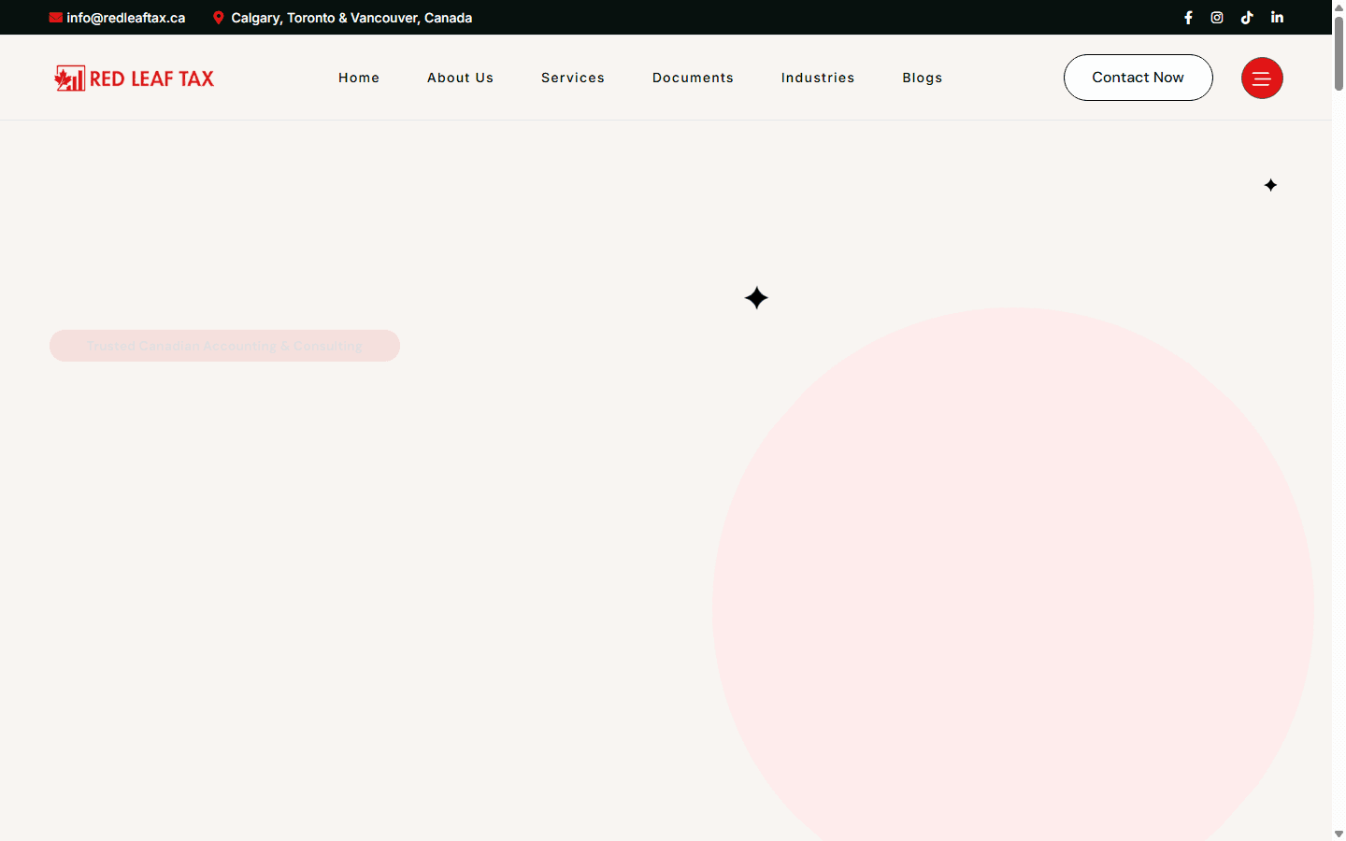The image size is (1346, 841).
Task: Click the Red Leaf Tax logo
Action: pyautogui.click(x=135, y=78)
